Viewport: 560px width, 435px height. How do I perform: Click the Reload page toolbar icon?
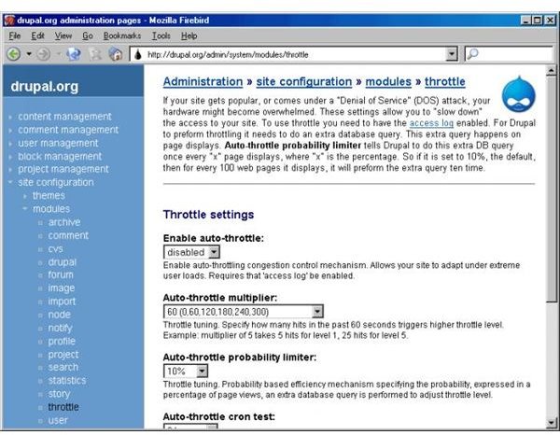coord(74,54)
